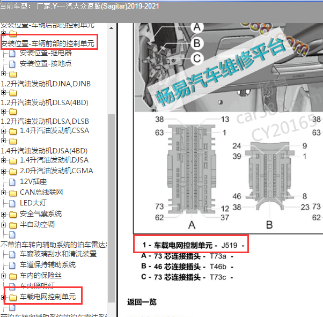323x317 pixels.
Task: Click folder icon above 1.2升汽油发动机DJNA,DJNB
Action: [x=13, y=74]
